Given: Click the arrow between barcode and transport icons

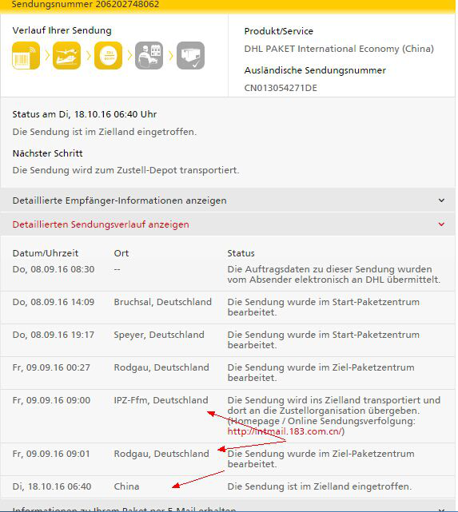Looking at the screenshot, I should tap(46, 55).
